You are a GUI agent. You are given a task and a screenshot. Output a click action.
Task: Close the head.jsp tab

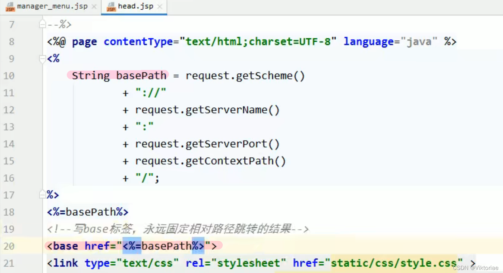[160, 6]
